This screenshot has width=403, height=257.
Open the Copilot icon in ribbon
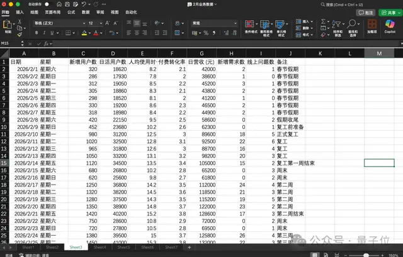(x=390, y=25)
